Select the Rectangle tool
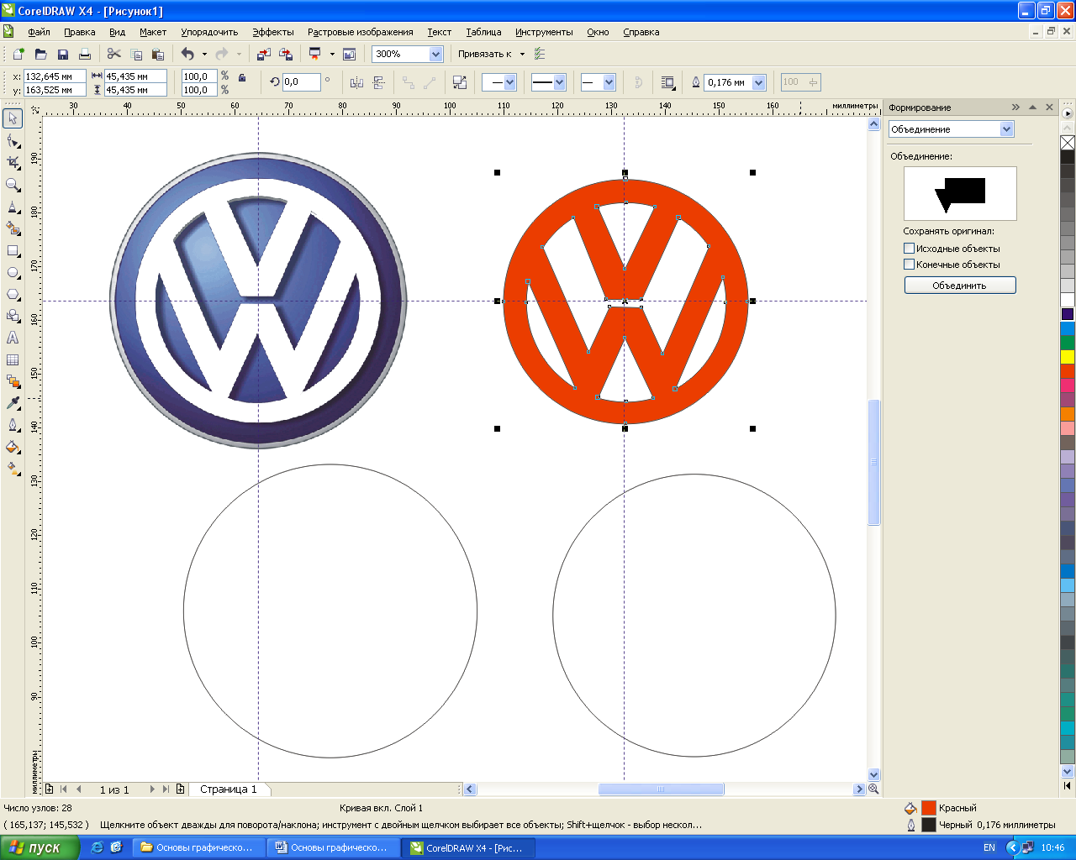 click(13, 250)
